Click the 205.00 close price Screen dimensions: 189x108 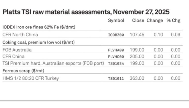[x=137, y=57]
